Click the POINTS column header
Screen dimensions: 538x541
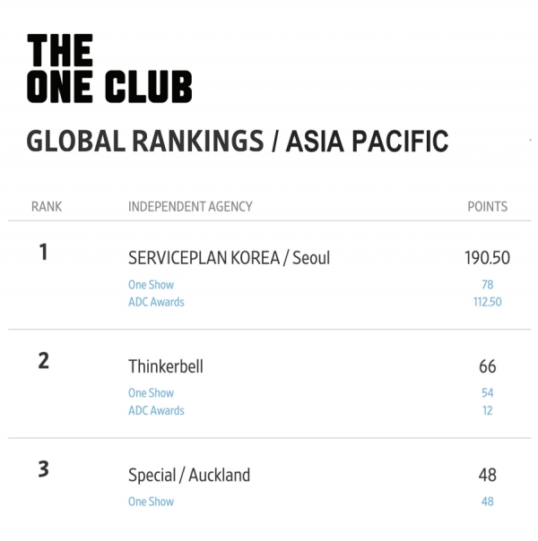(487, 207)
